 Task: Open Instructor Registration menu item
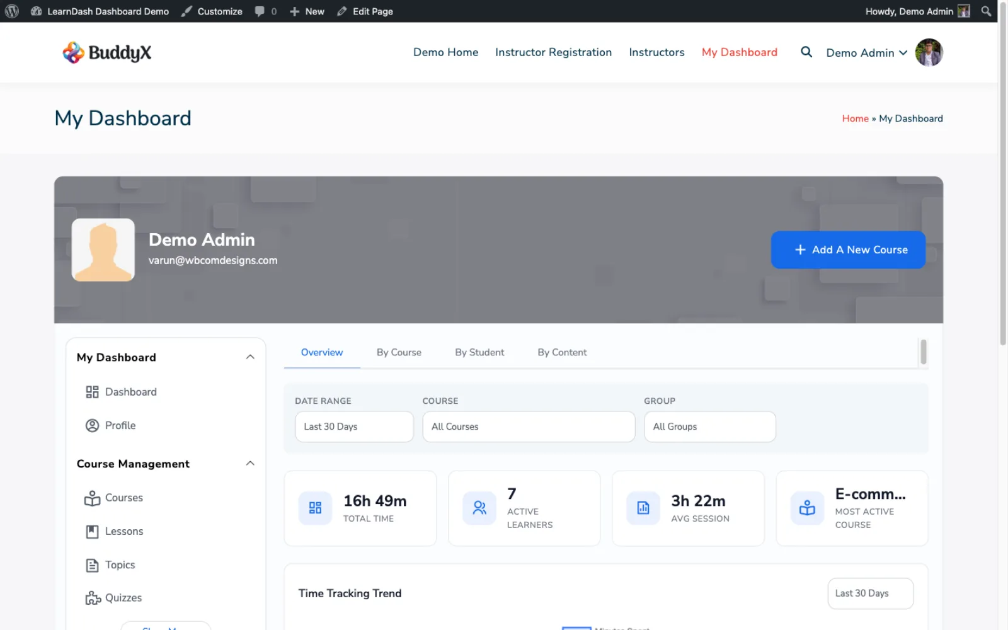click(x=553, y=52)
